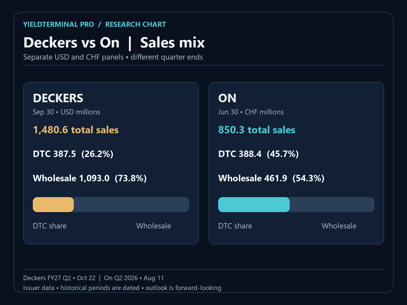This screenshot has height=305, width=407.
Task: Click Deckers Wholesale 1,093.0 row
Action: pyautogui.click(x=90, y=178)
